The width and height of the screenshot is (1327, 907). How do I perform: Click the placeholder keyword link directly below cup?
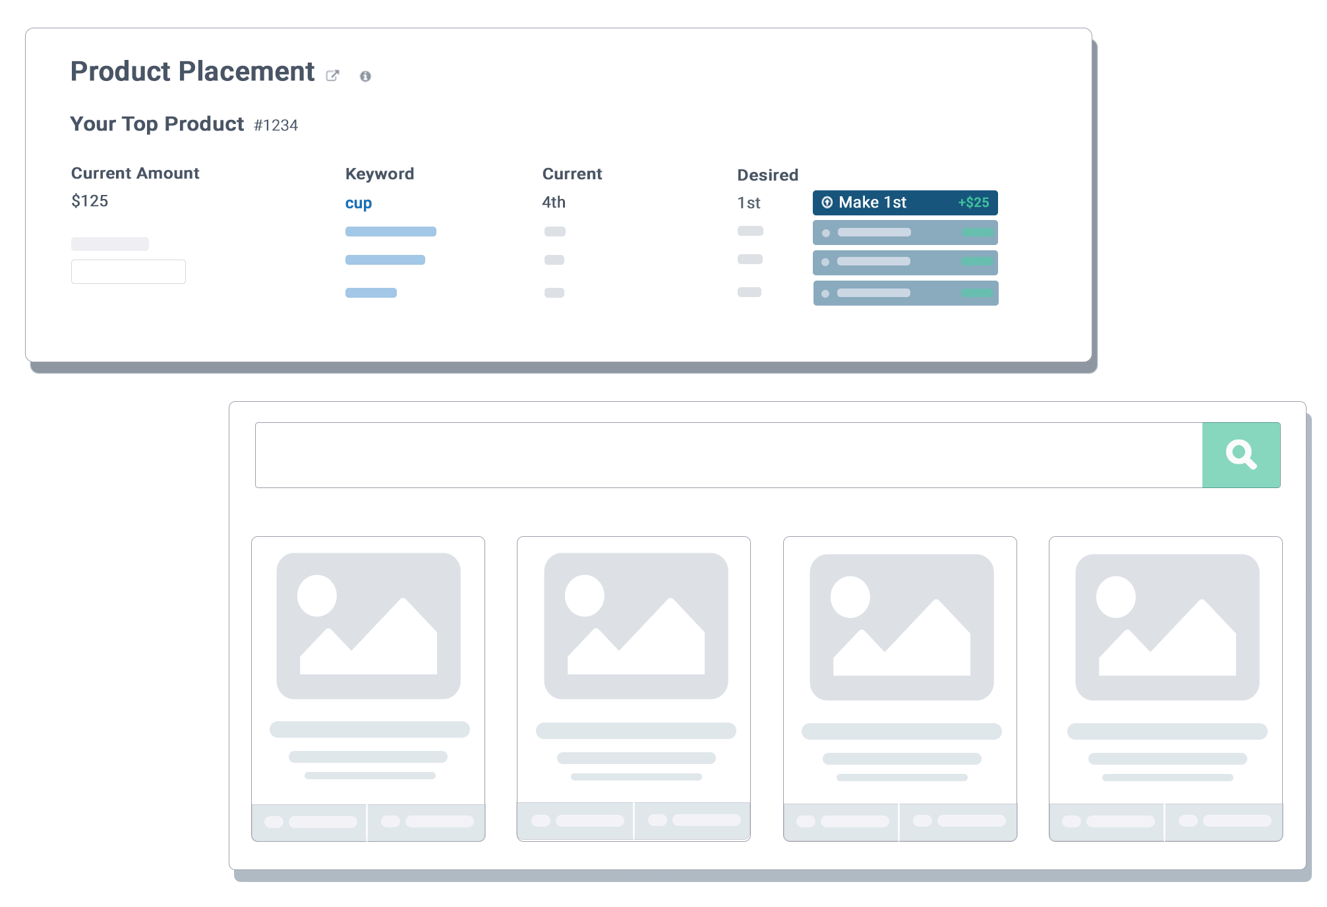(390, 231)
